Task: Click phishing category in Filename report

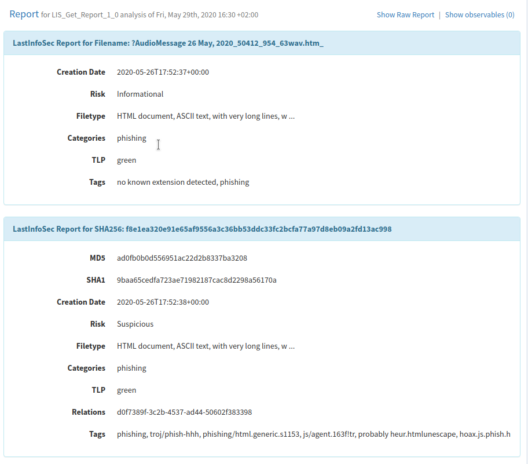Action: pos(131,138)
